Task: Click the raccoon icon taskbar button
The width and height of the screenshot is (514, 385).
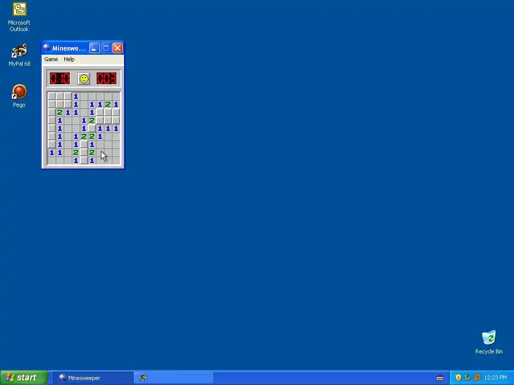Action: [x=174, y=378]
